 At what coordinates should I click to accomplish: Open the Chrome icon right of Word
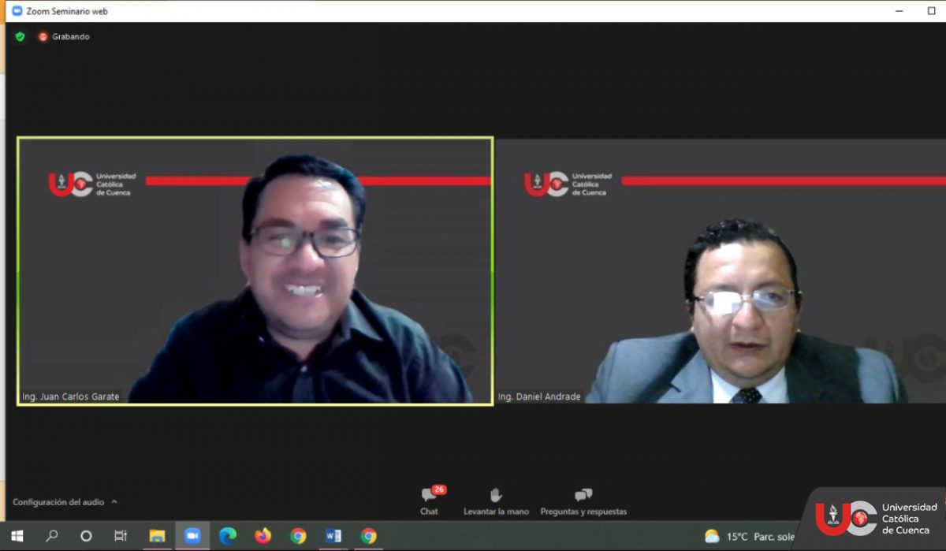(368, 536)
